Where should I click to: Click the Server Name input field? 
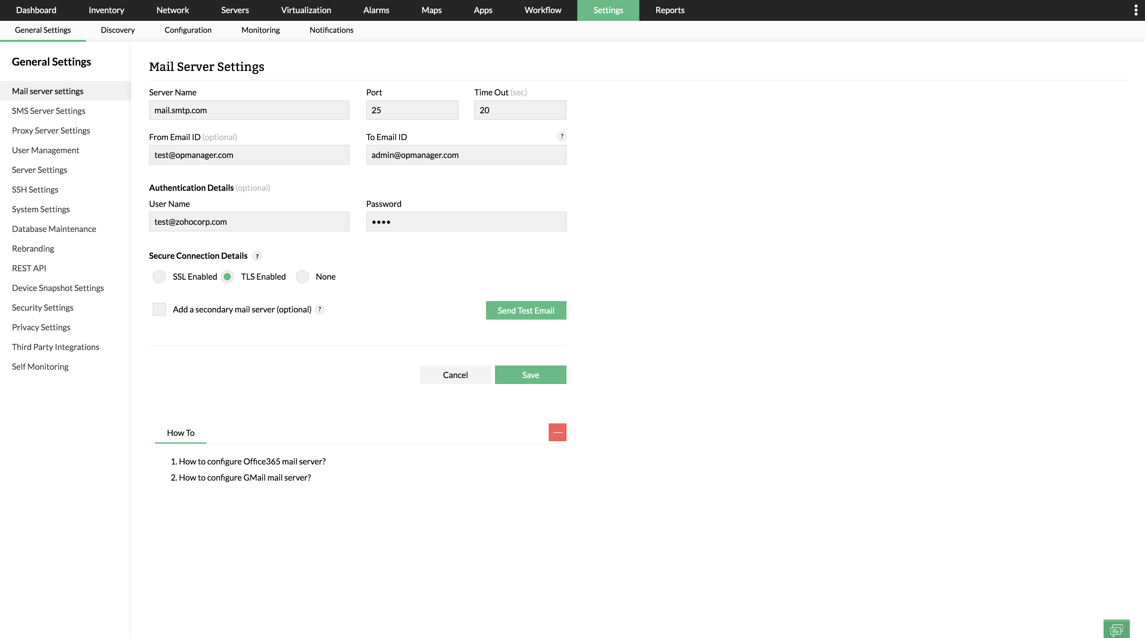click(x=249, y=110)
